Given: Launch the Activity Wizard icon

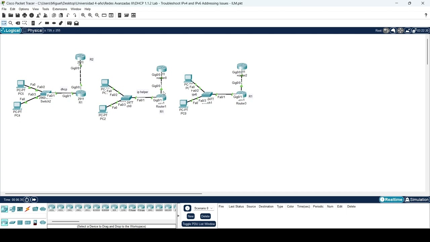Looking at the screenshot, I should 39,15.
